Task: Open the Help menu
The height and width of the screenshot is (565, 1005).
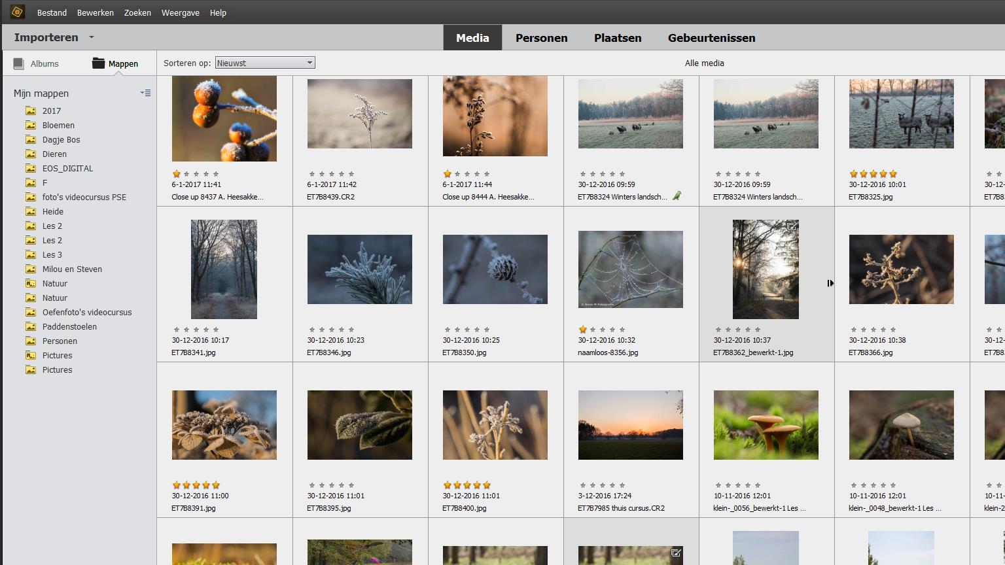Action: click(218, 12)
